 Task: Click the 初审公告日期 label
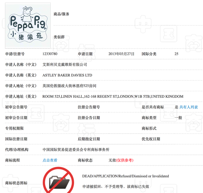coord(16,118)
